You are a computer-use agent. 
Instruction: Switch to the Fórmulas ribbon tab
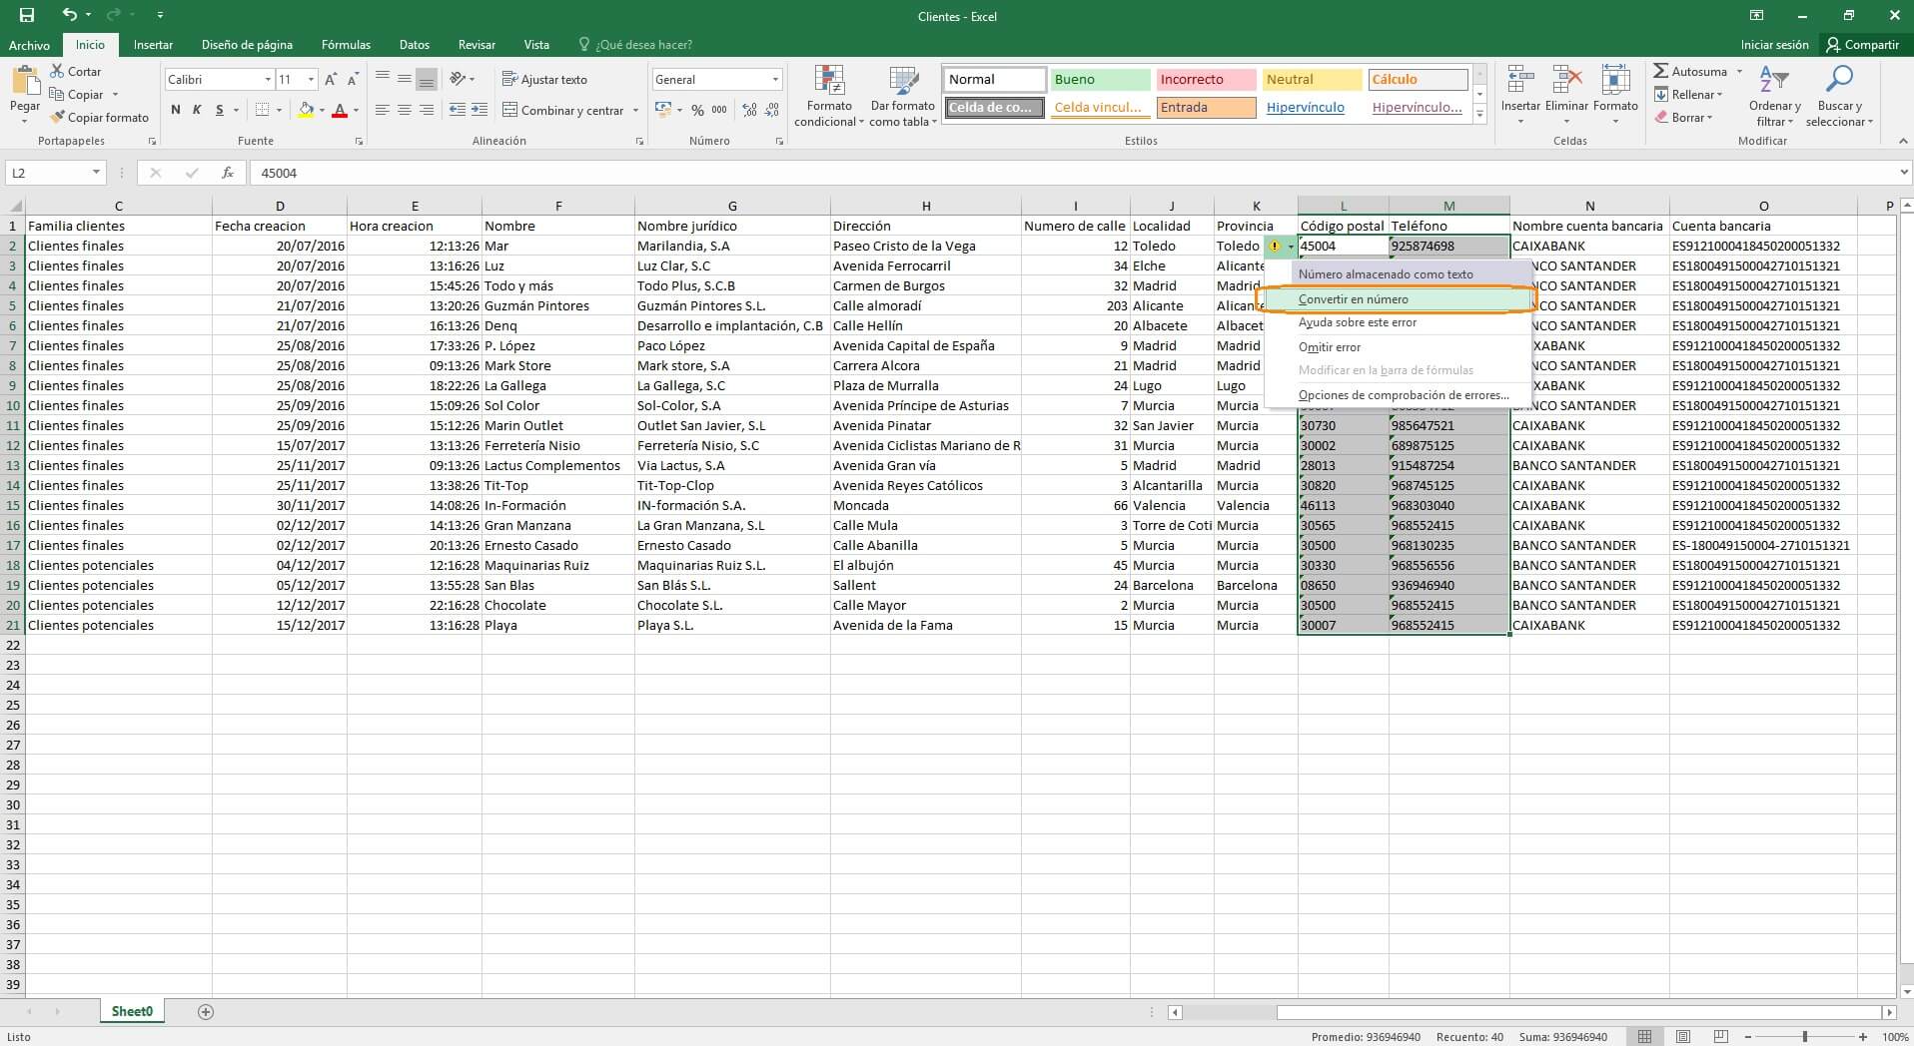pos(345,44)
